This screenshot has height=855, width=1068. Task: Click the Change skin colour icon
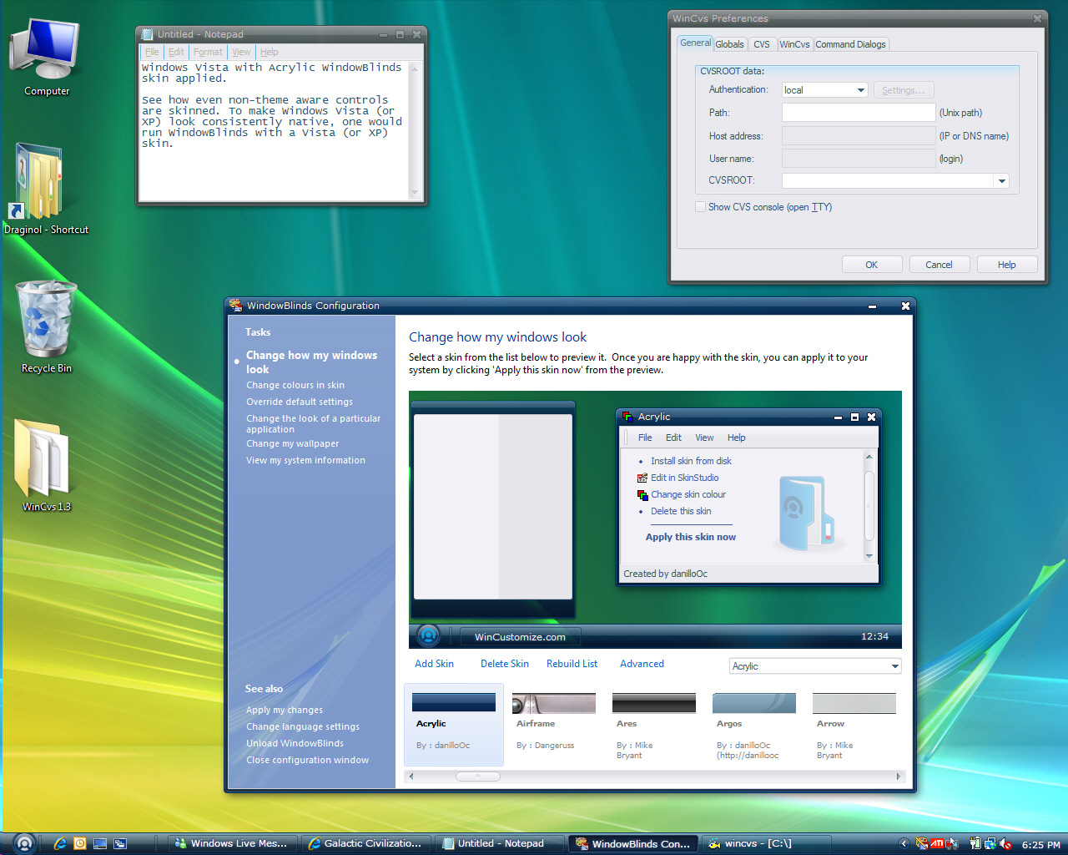[642, 494]
